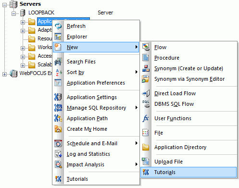This screenshot has height=188, width=239.
Task: Click the Explorer menu icon
Action: coord(58,37)
